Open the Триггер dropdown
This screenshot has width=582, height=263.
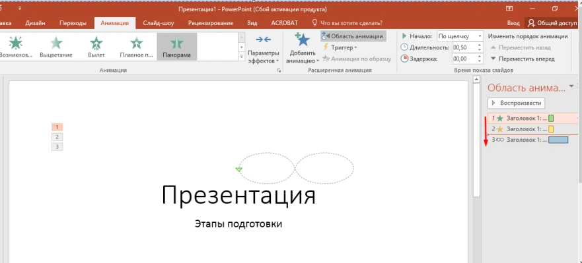(340, 47)
